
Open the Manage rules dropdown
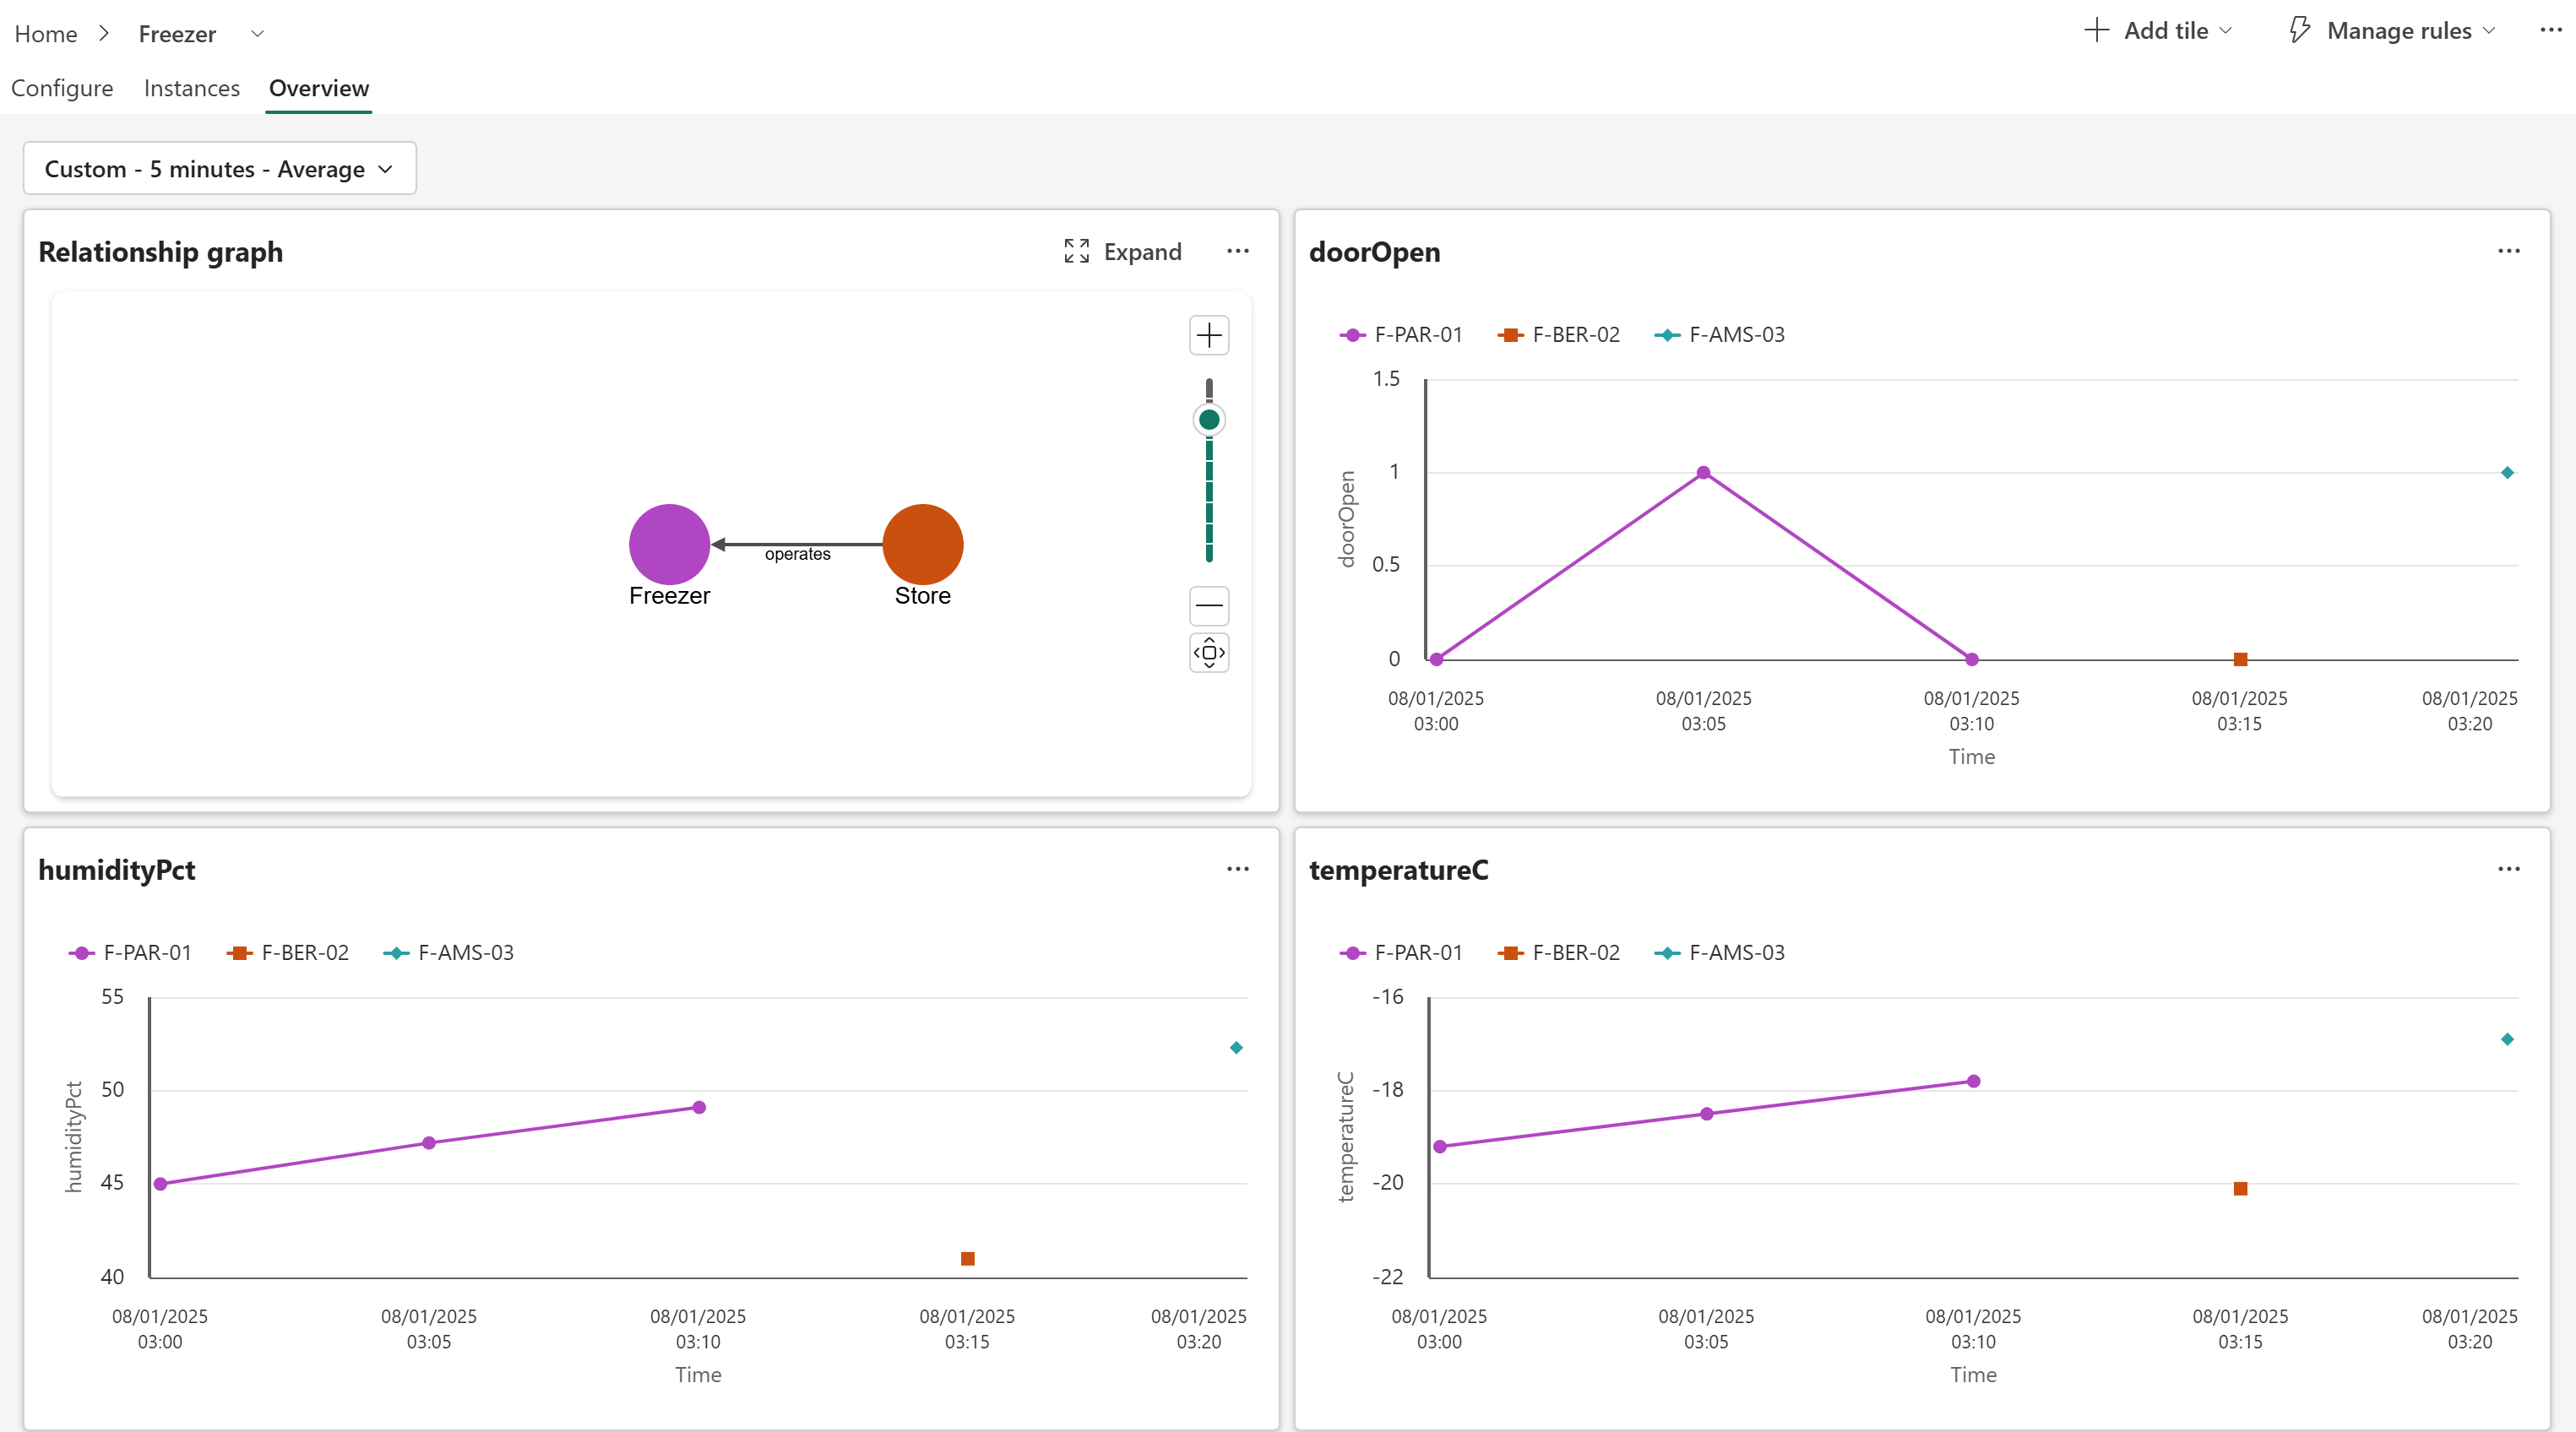tap(2392, 30)
